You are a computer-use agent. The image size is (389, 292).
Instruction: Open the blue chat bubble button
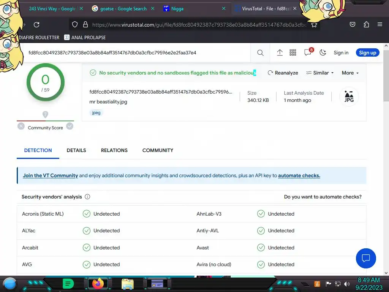click(366, 258)
